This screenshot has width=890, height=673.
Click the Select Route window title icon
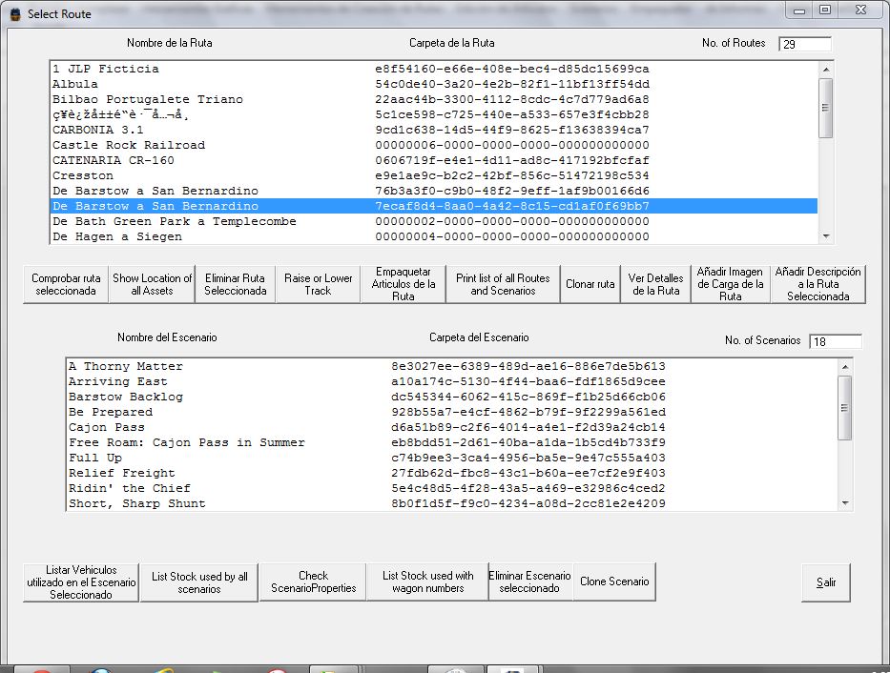coord(13,14)
